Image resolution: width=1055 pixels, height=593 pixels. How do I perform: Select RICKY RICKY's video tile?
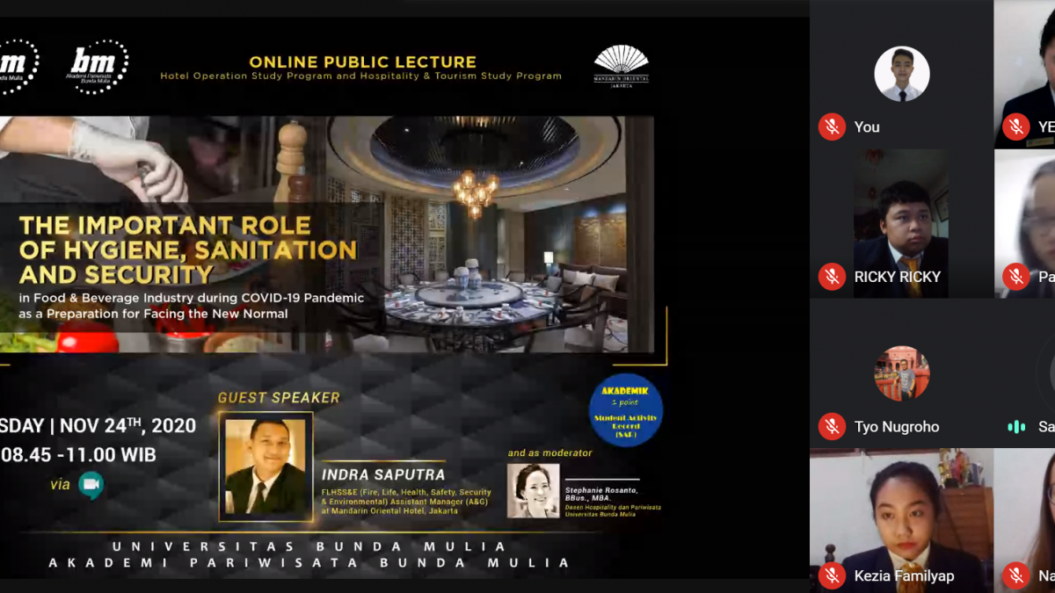[901, 224]
